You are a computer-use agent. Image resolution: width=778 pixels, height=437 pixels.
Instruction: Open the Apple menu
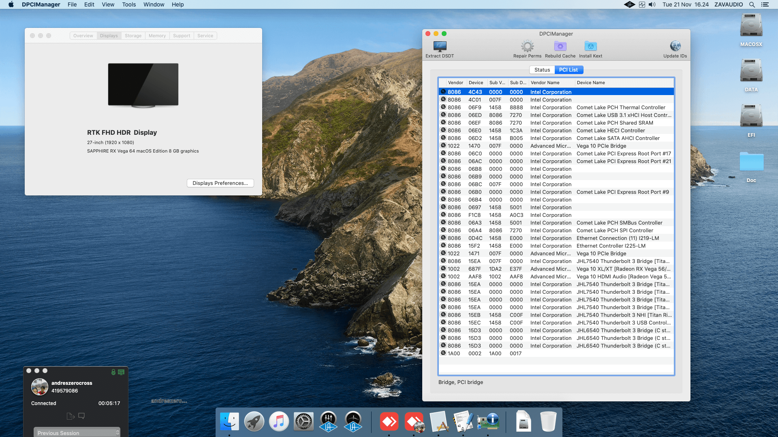click(11, 4)
